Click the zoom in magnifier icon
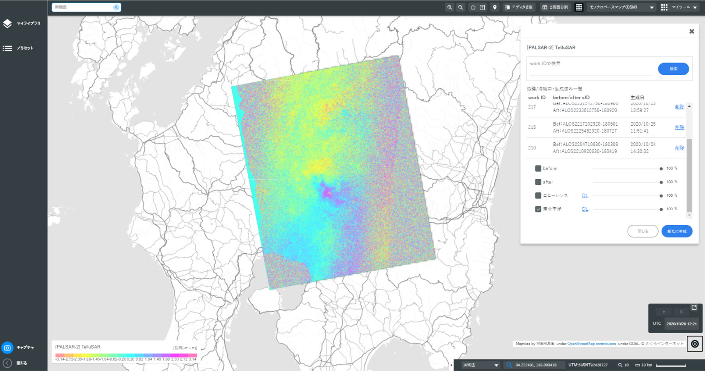This screenshot has height=371, width=705. (x=450, y=7)
